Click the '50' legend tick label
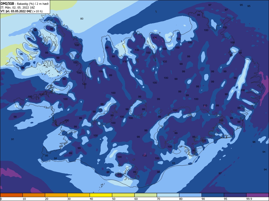This screenshot has width=269, height=201. (x=114, y=199)
